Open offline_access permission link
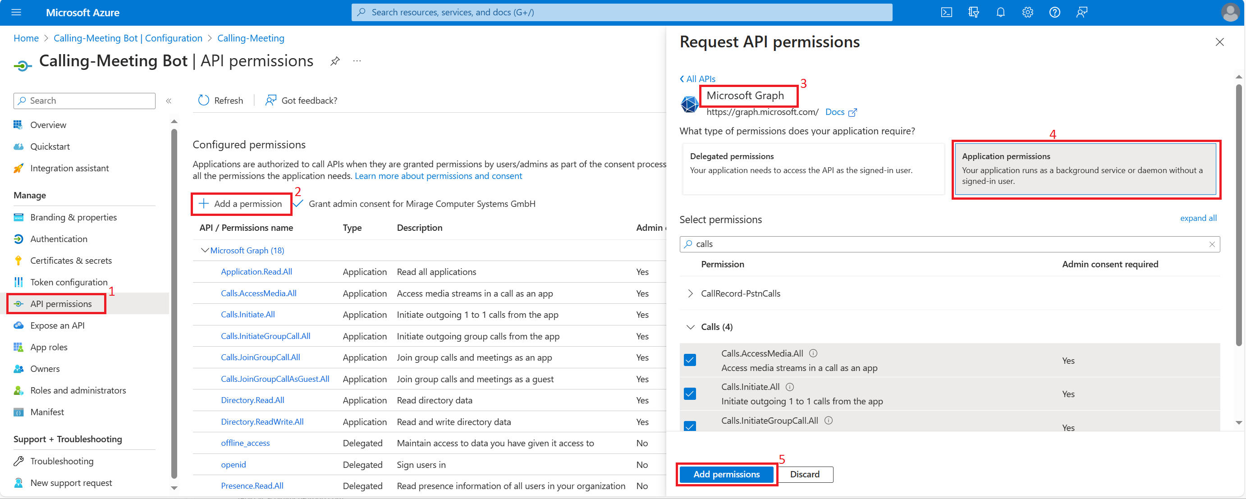The image size is (1246, 499). point(245,443)
